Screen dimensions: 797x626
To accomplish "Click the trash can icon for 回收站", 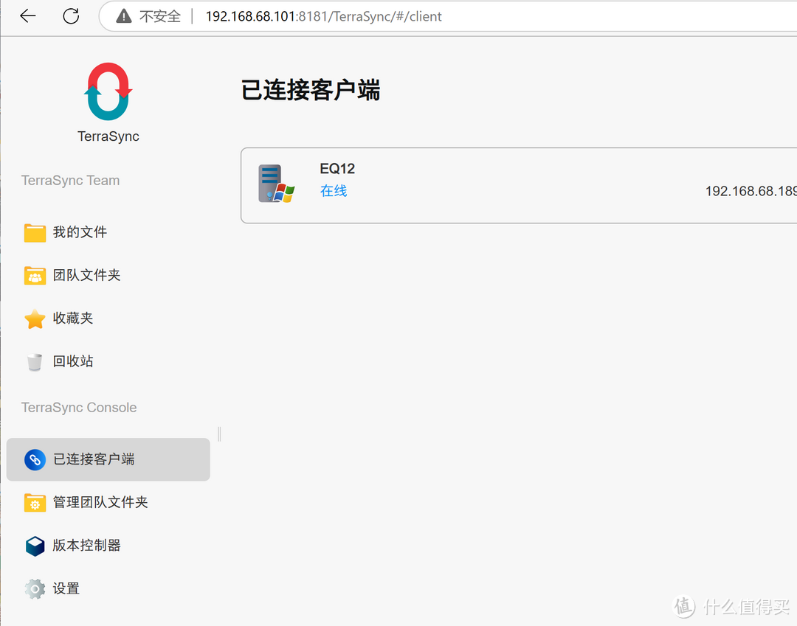I will pyautogui.click(x=35, y=362).
